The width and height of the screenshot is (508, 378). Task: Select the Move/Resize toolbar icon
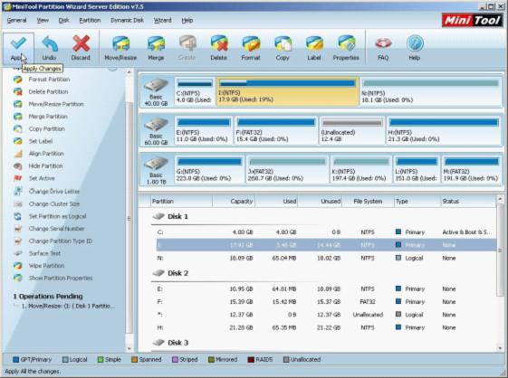[120, 44]
